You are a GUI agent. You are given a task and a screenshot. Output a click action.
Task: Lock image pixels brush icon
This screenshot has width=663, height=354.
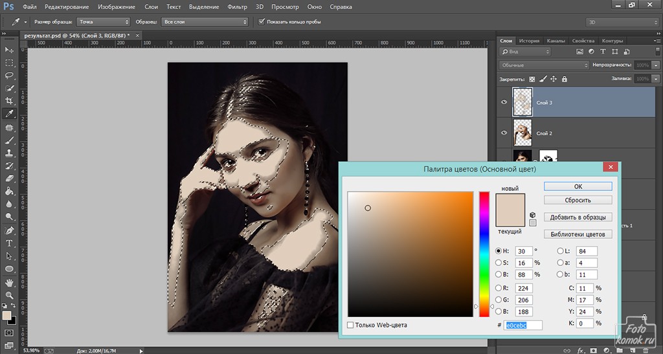tap(543, 79)
